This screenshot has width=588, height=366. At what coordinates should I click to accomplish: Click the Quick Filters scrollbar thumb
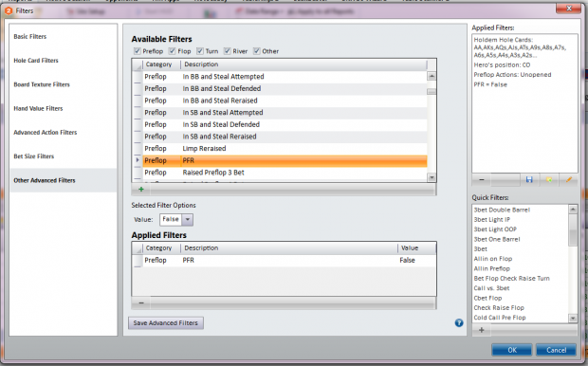(x=573, y=230)
